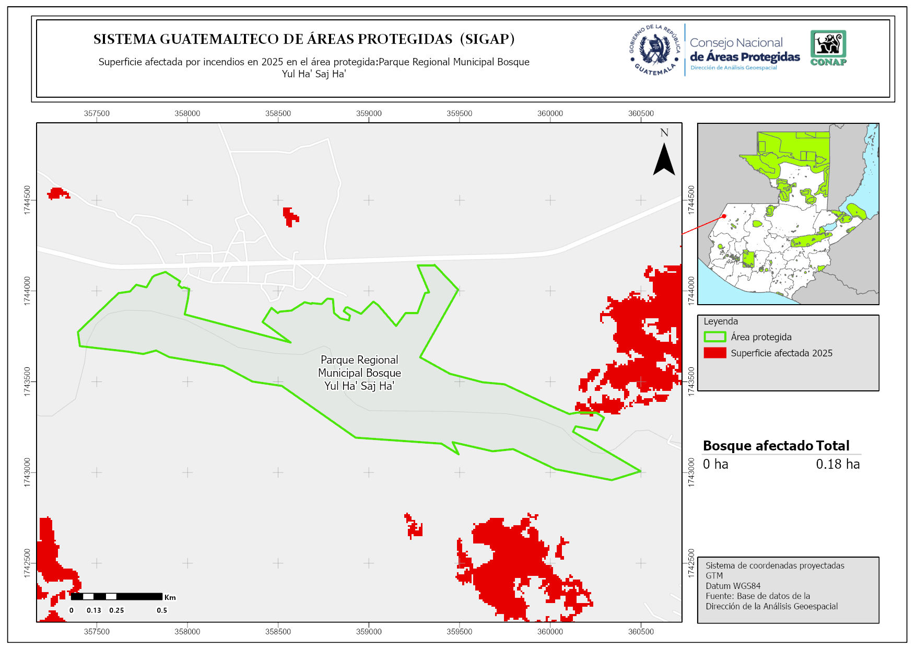
Task: Click the 0.18 ha total value
Action: pyautogui.click(x=837, y=464)
